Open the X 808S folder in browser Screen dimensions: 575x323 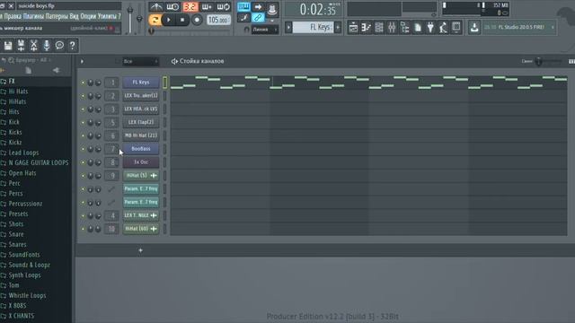[17, 305]
